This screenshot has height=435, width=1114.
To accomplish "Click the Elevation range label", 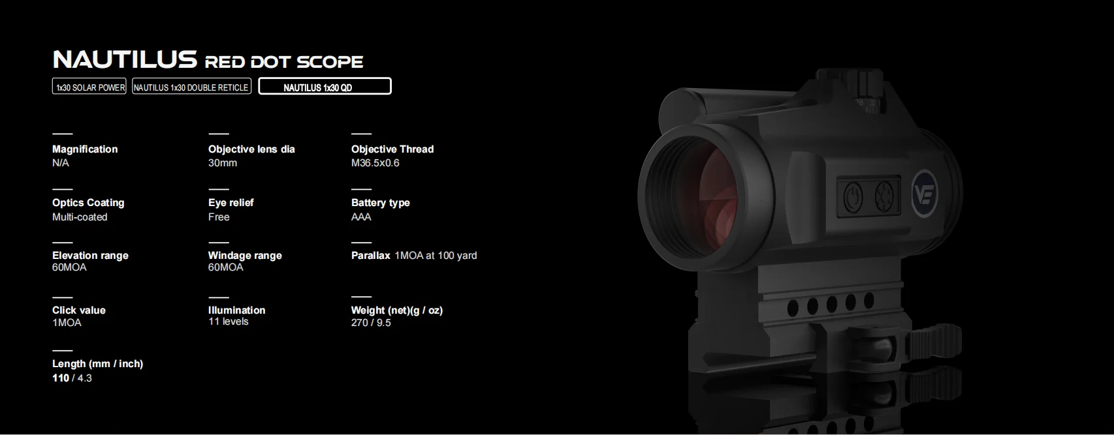I will (x=90, y=255).
